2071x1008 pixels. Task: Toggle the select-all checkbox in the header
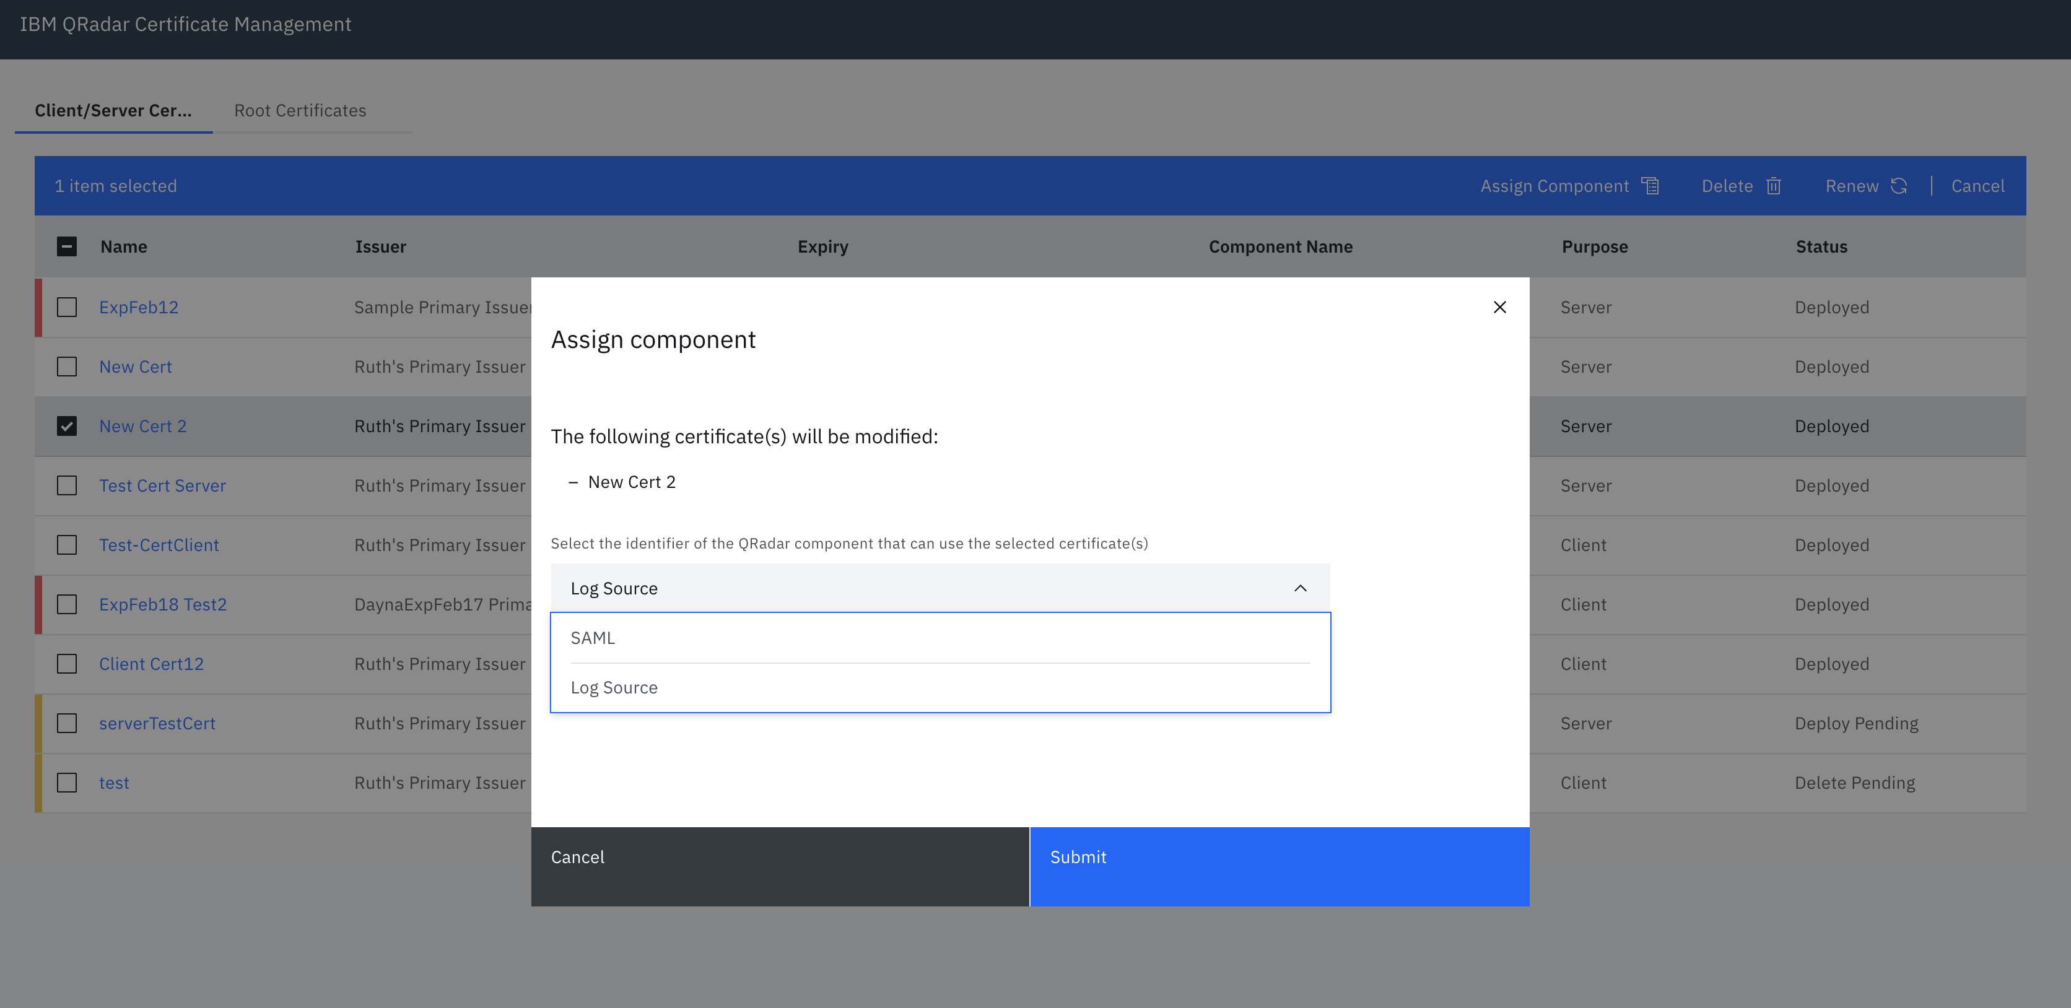pyautogui.click(x=67, y=246)
